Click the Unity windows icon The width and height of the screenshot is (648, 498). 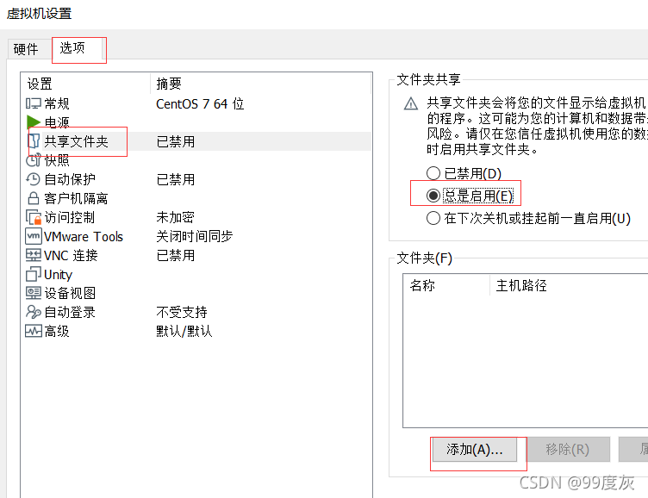click(x=33, y=274)
